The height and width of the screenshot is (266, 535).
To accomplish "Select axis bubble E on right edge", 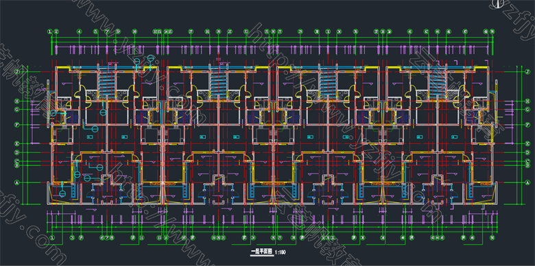I will coord(527,143).
